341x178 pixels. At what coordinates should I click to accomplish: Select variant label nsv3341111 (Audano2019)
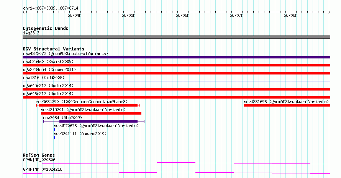[x=80, y=134]
